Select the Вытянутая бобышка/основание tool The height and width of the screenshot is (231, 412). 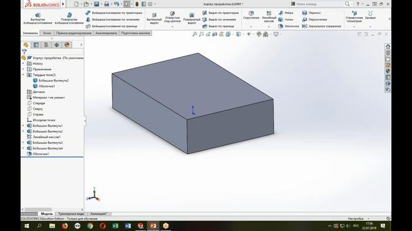[38, 18]
